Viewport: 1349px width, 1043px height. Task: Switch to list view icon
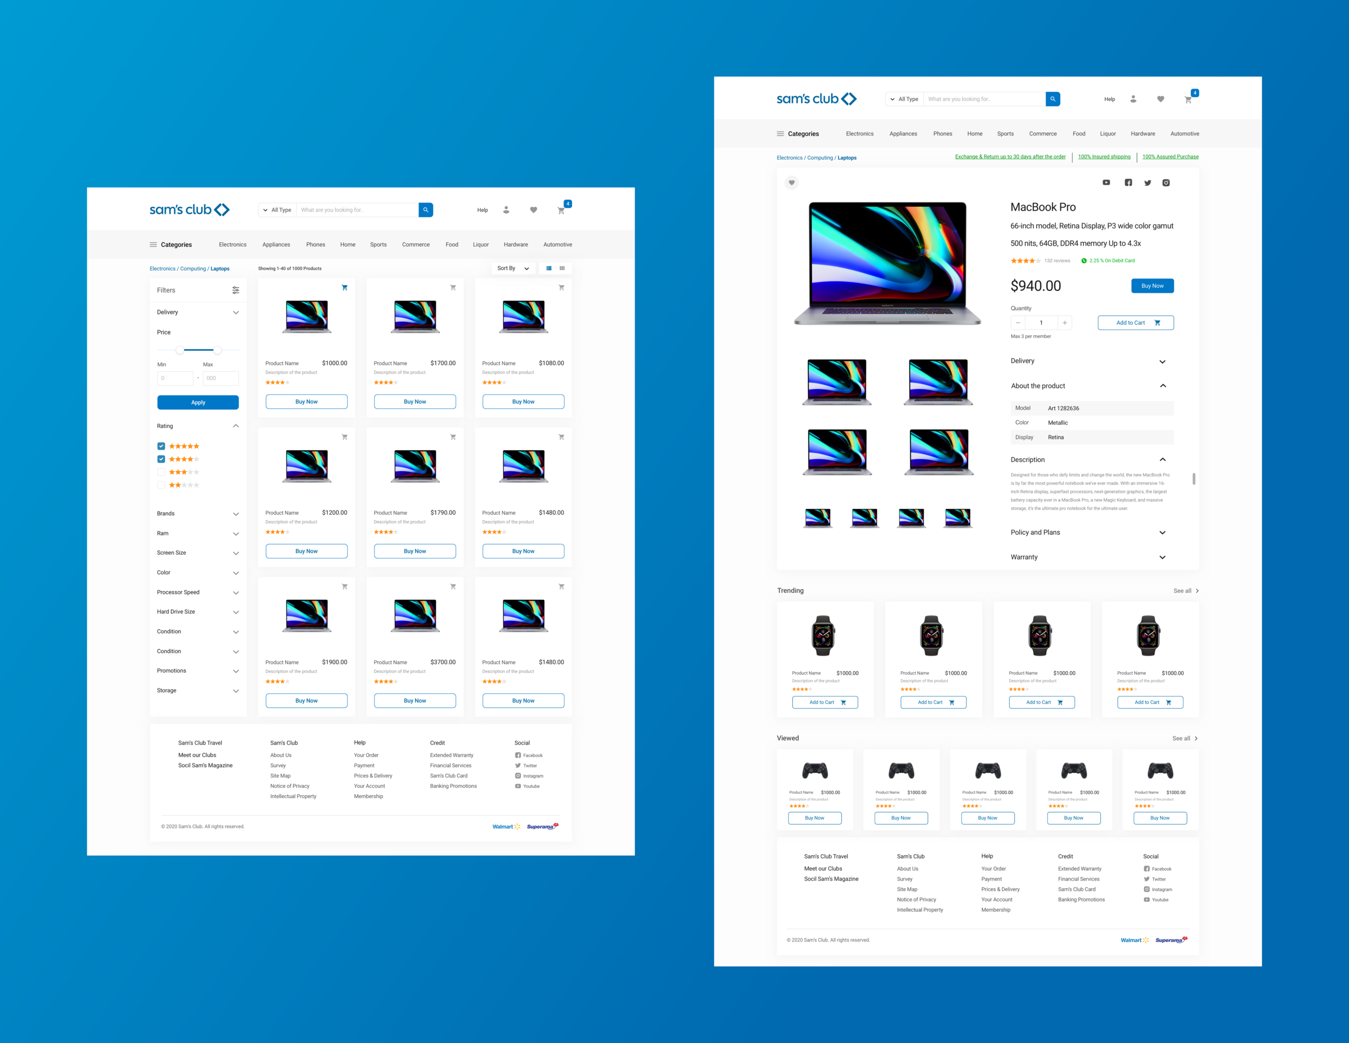(548, 268)
